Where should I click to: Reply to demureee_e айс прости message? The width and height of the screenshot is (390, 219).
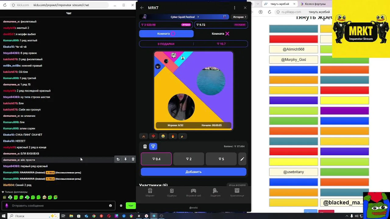point(118,159)
